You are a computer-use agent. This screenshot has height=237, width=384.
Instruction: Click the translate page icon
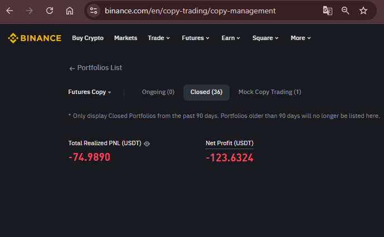coord(327,11)
